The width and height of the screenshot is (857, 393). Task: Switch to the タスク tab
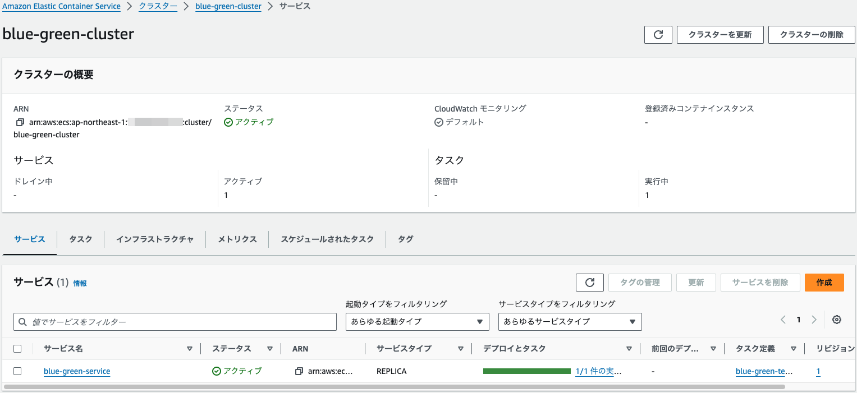pyautogui.click(x=80, y=239)
